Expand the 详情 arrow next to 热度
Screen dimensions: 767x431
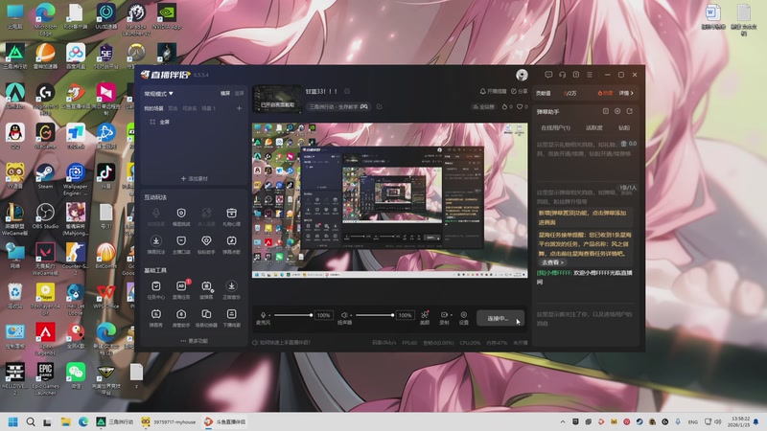(626, 93)
